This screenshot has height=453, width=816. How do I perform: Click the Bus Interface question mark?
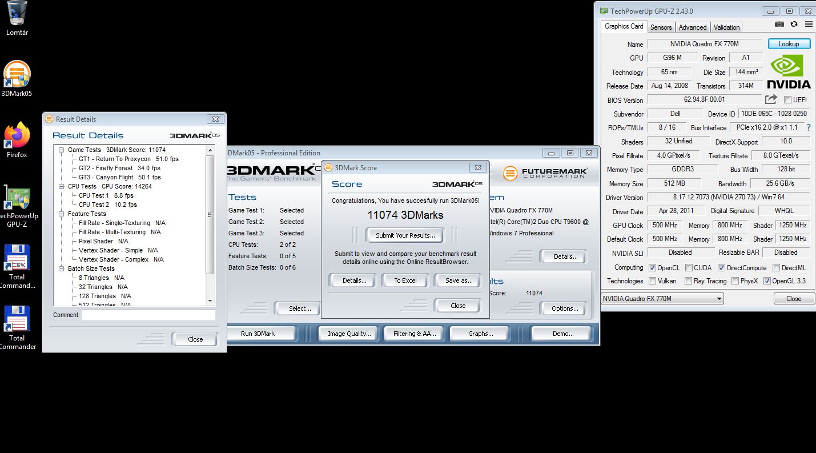[x=809, y=127]
